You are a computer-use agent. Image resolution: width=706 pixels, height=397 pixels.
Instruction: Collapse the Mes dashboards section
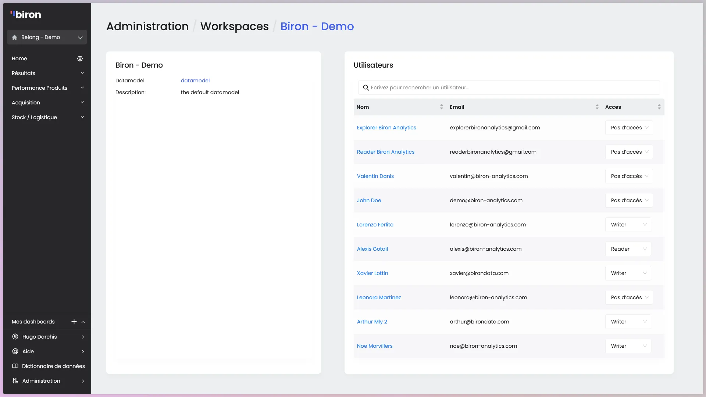pyautogui.click(x=83, y=322)
